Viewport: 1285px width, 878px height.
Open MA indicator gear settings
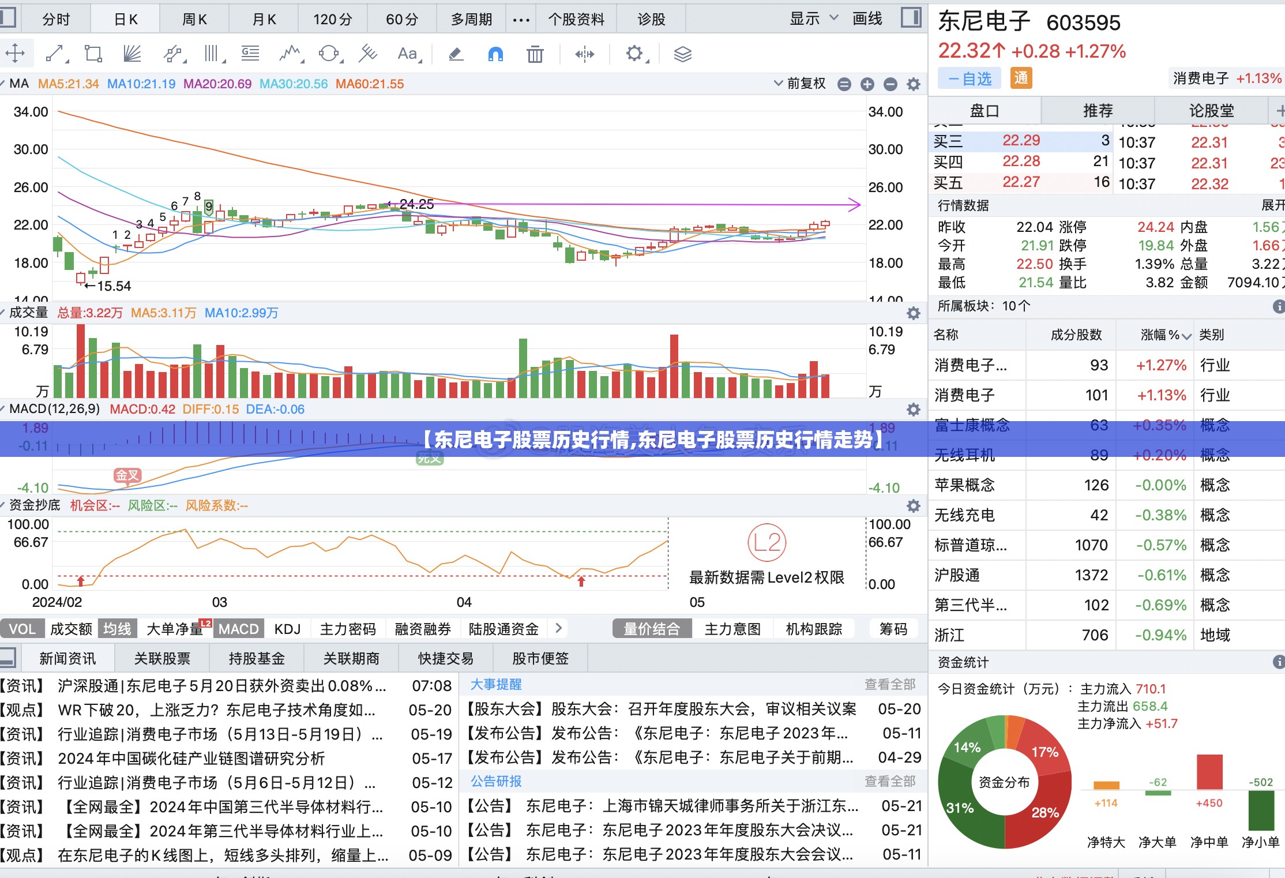pyautogui.click(x=913, y=84)
